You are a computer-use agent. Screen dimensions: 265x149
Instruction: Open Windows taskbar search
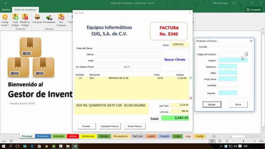tap(10, 146)
